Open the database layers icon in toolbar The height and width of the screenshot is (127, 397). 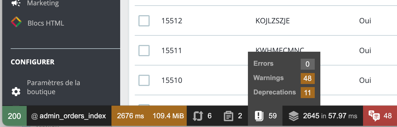tap(293, 116)
